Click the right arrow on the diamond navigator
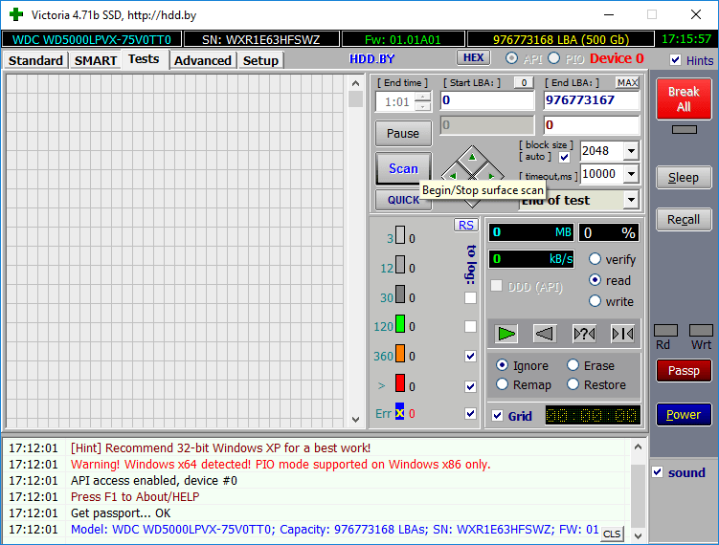Image resolution: width=719 pixels, height=545 pixels. click(x=491, y=176)
